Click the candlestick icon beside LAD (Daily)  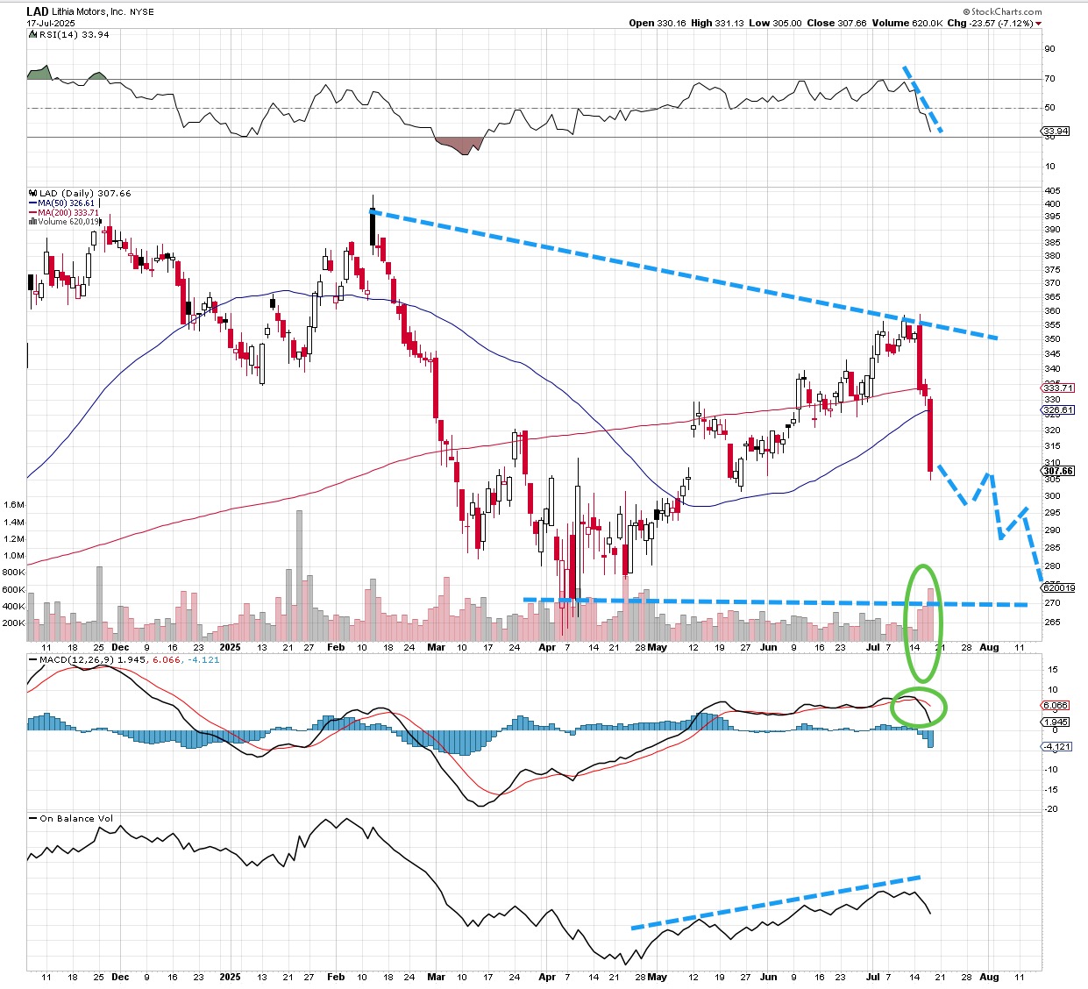click(32, 194)
